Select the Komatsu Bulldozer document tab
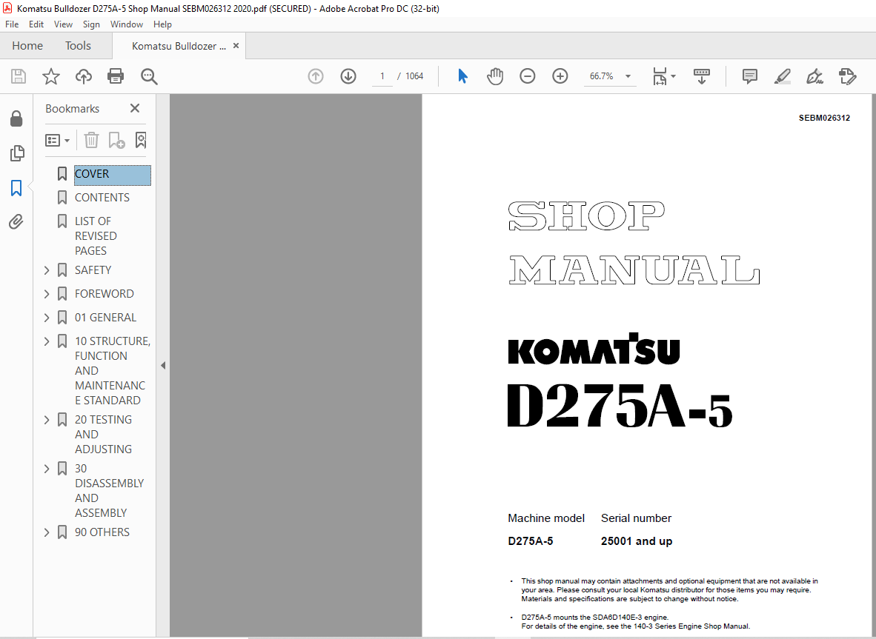Screen dimensions: 876x639 179,46
